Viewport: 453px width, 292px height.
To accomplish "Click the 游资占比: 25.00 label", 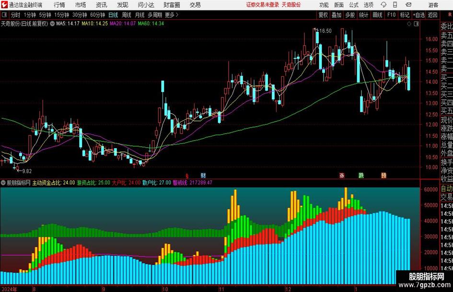I will [x=93, y=183].
